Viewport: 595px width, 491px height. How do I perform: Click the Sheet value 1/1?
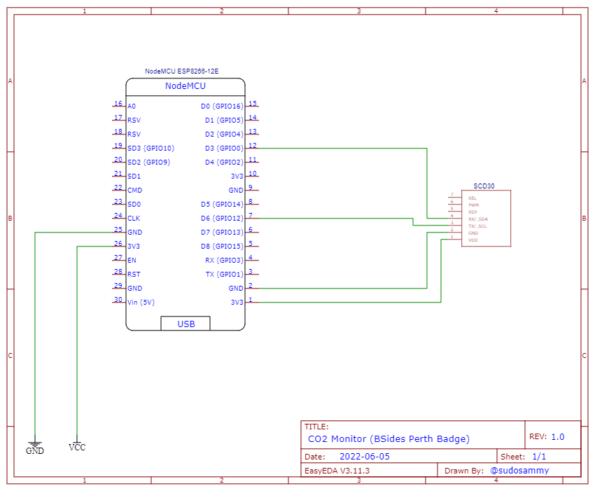point(539,457)
